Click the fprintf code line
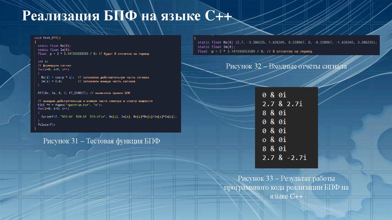Screen dimensions: 392x220 point(109,117)
